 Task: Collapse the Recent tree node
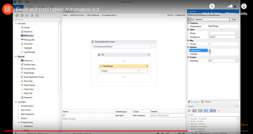pyautogui.click(x=16, y=57)
